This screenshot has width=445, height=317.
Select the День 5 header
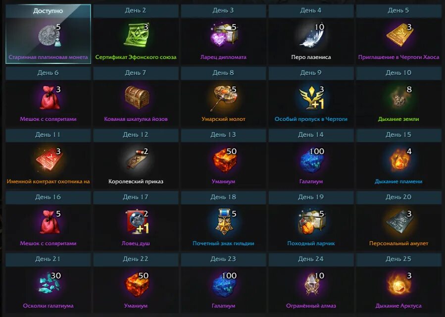pyautogui.click(x=398, y=10)
